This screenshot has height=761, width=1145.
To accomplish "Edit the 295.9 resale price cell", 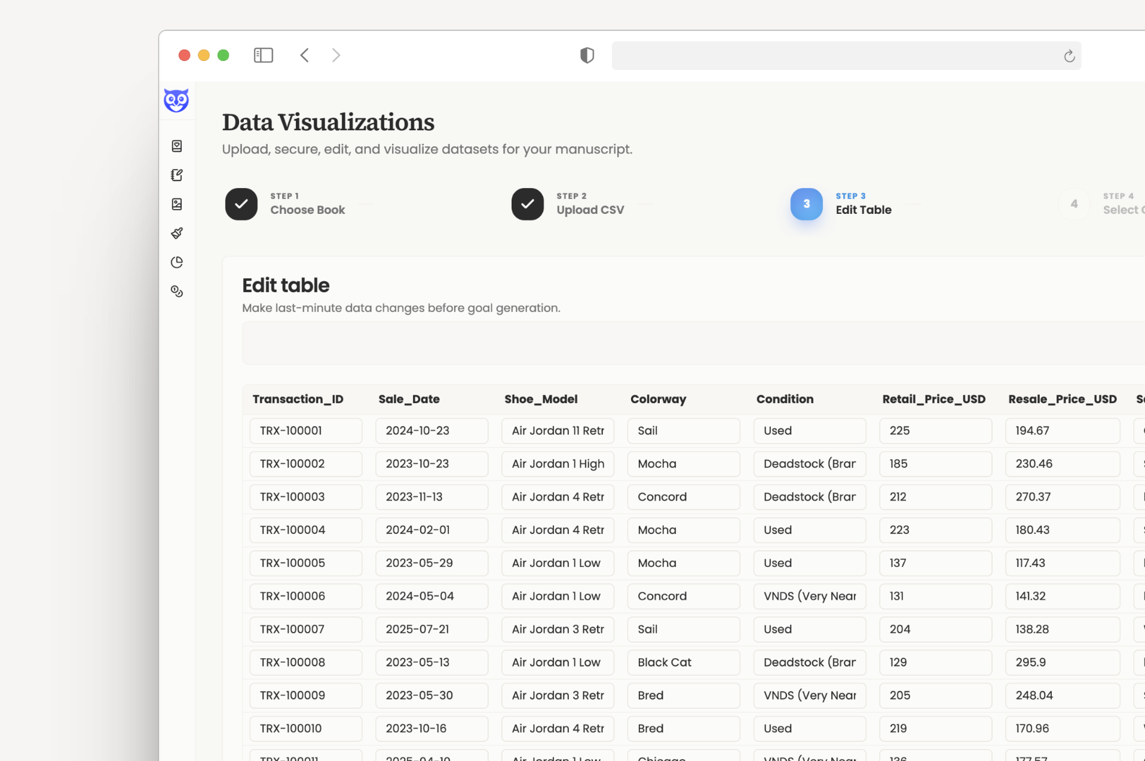I will (x=1062, y=662).
